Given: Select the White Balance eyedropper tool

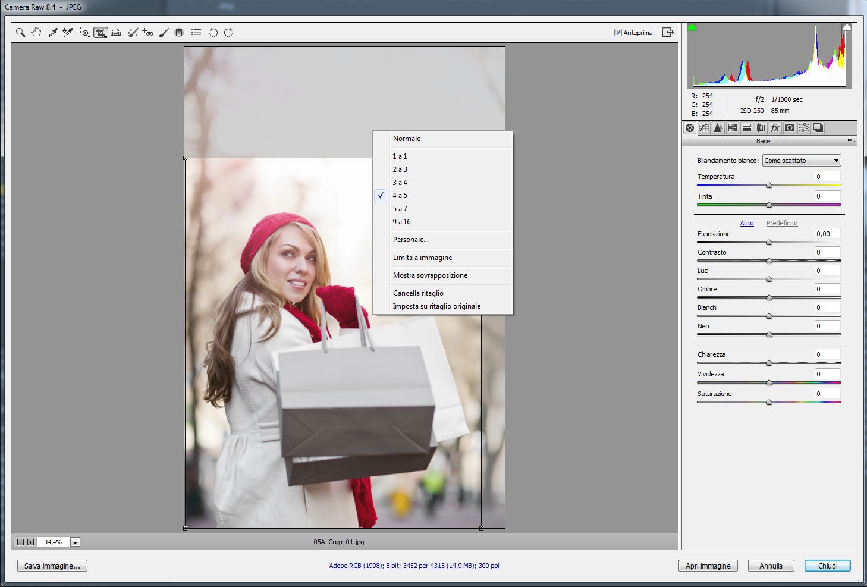Looking at the screenshot, I should click(52, 33).
